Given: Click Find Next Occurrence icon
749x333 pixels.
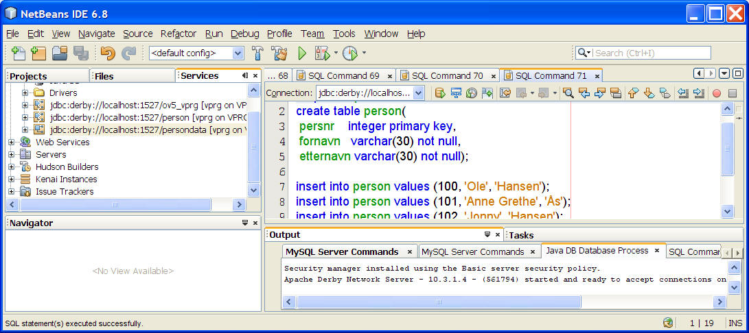Looking at the screenshot, I should (x=600, y=93).
